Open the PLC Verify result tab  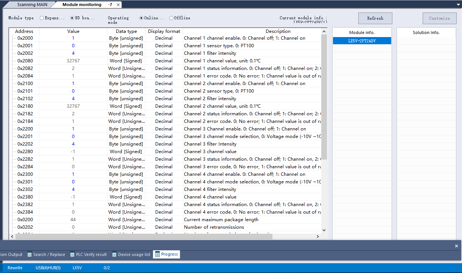click(89, 254)
